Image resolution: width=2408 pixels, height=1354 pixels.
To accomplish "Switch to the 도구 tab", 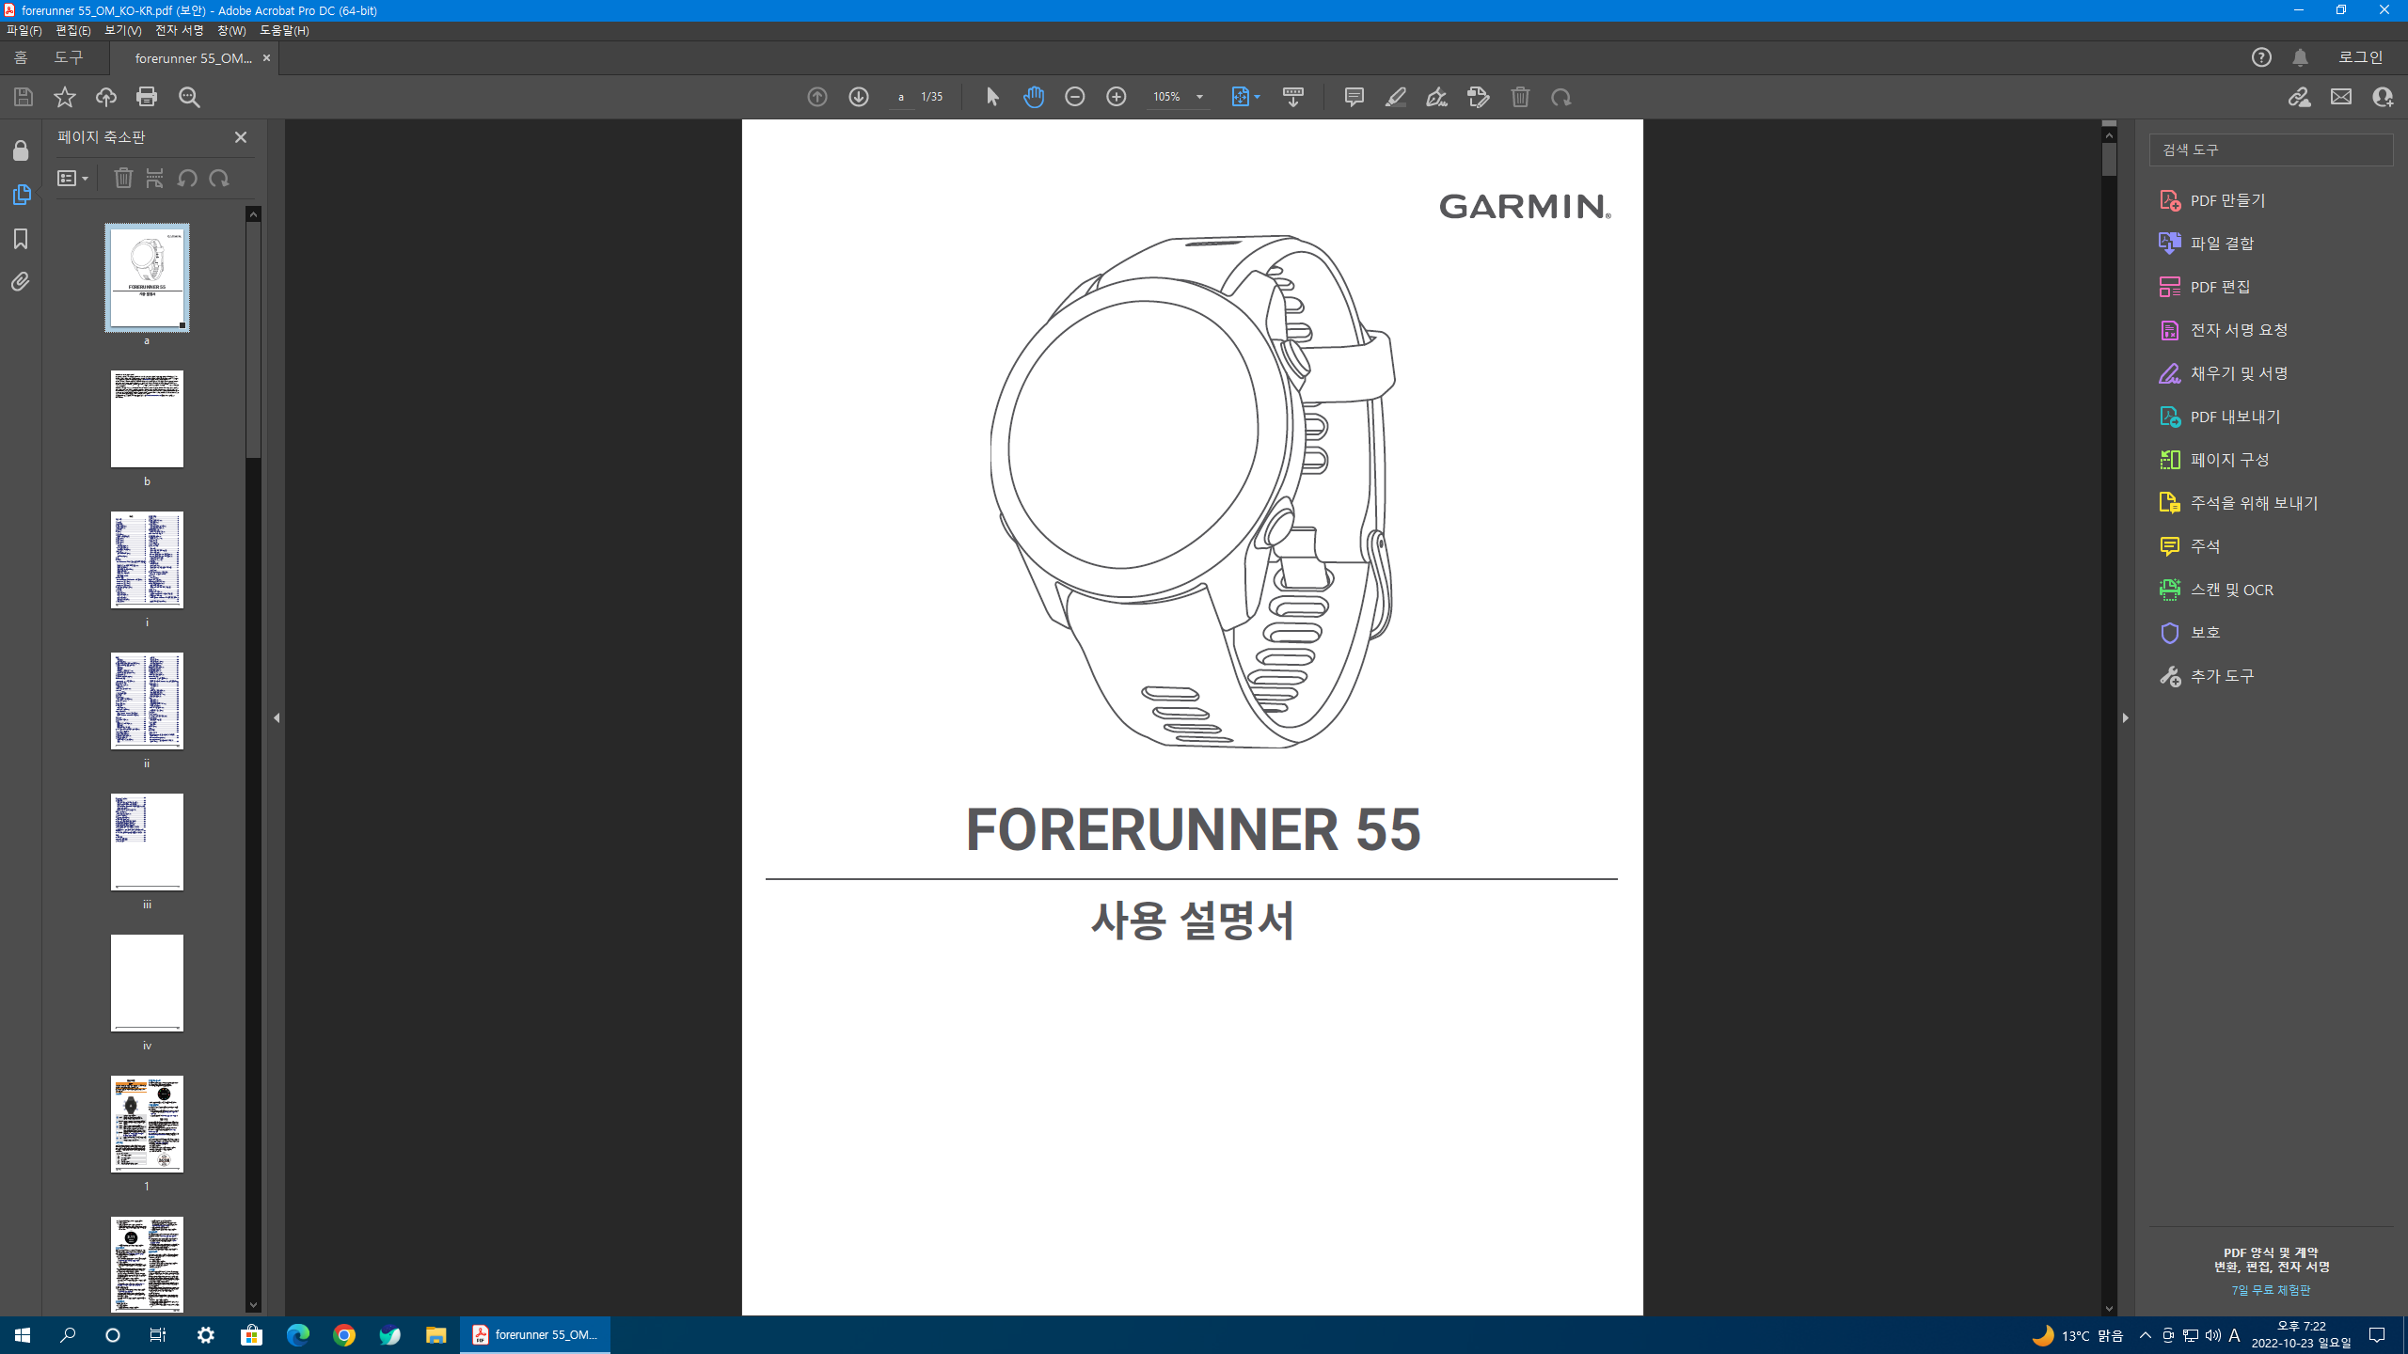I will tap(68, 58).
